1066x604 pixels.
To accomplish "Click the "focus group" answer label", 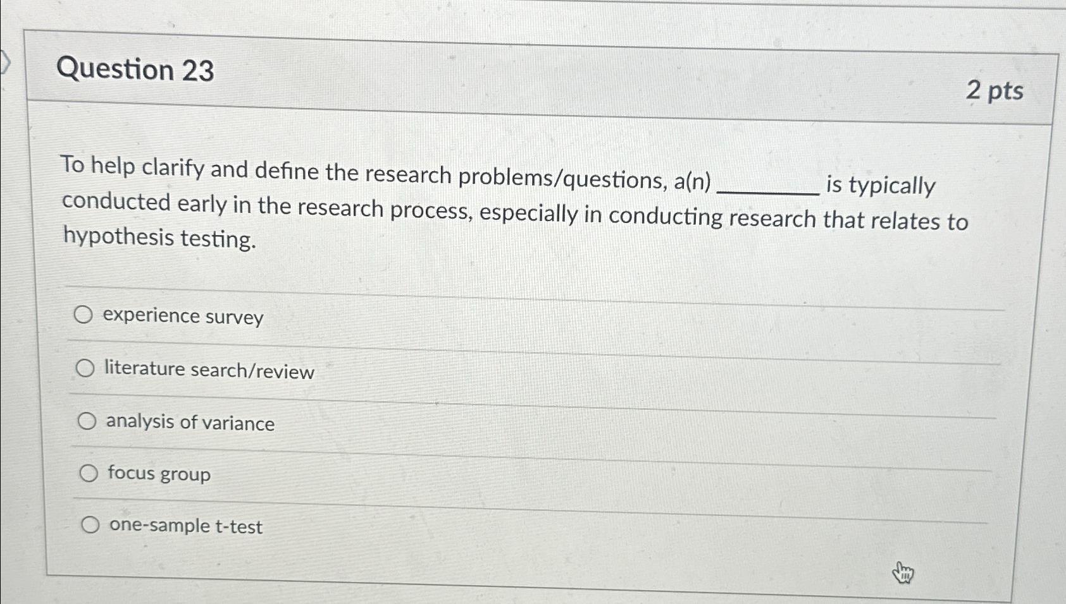I will (159, 474).
